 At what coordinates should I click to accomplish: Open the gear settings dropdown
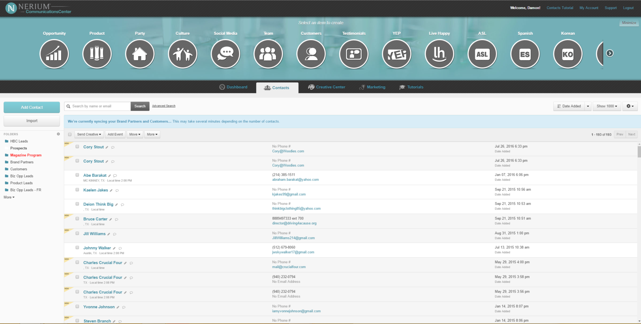[x=630, y=106]
